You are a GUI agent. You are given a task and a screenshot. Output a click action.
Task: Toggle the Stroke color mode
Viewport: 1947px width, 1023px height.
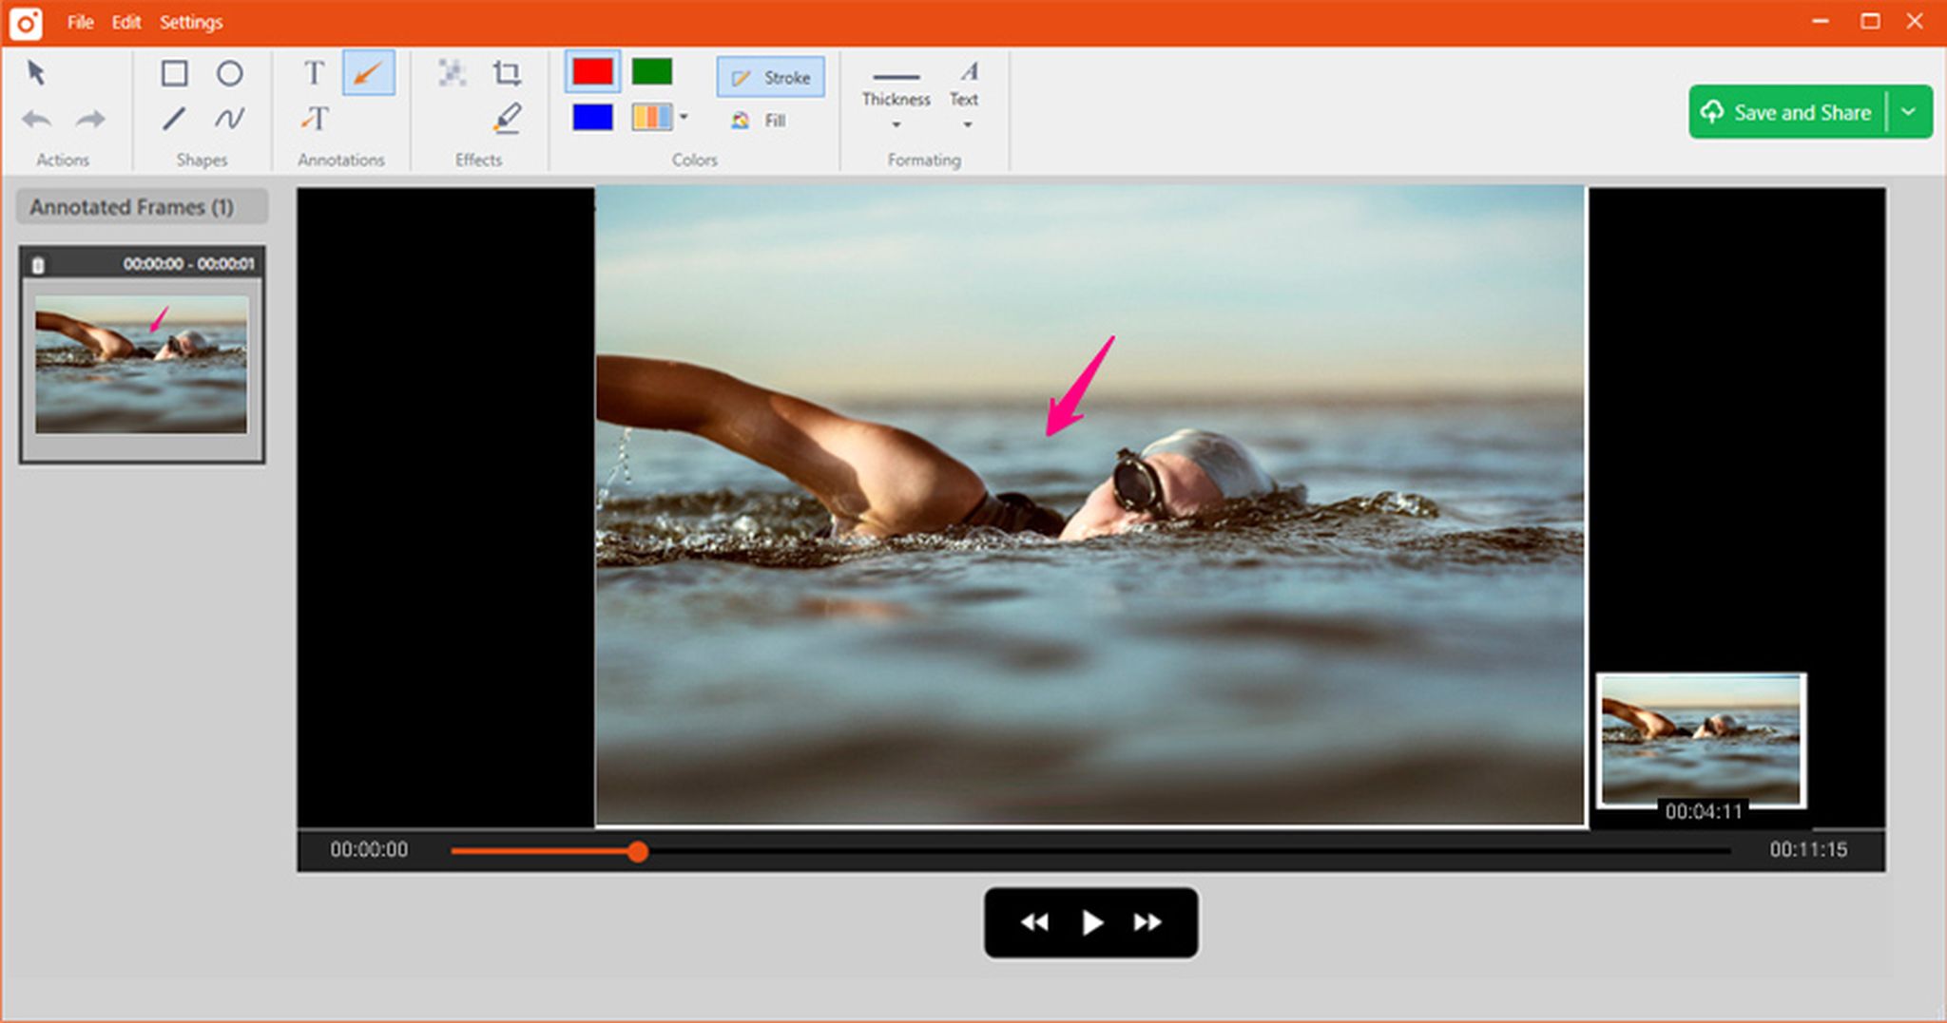click(771, 78)
